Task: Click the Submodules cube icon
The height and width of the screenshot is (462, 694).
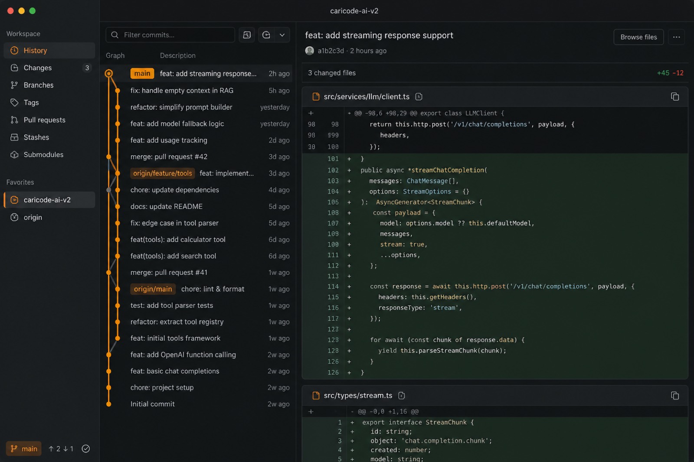Action: coord(14,154)
